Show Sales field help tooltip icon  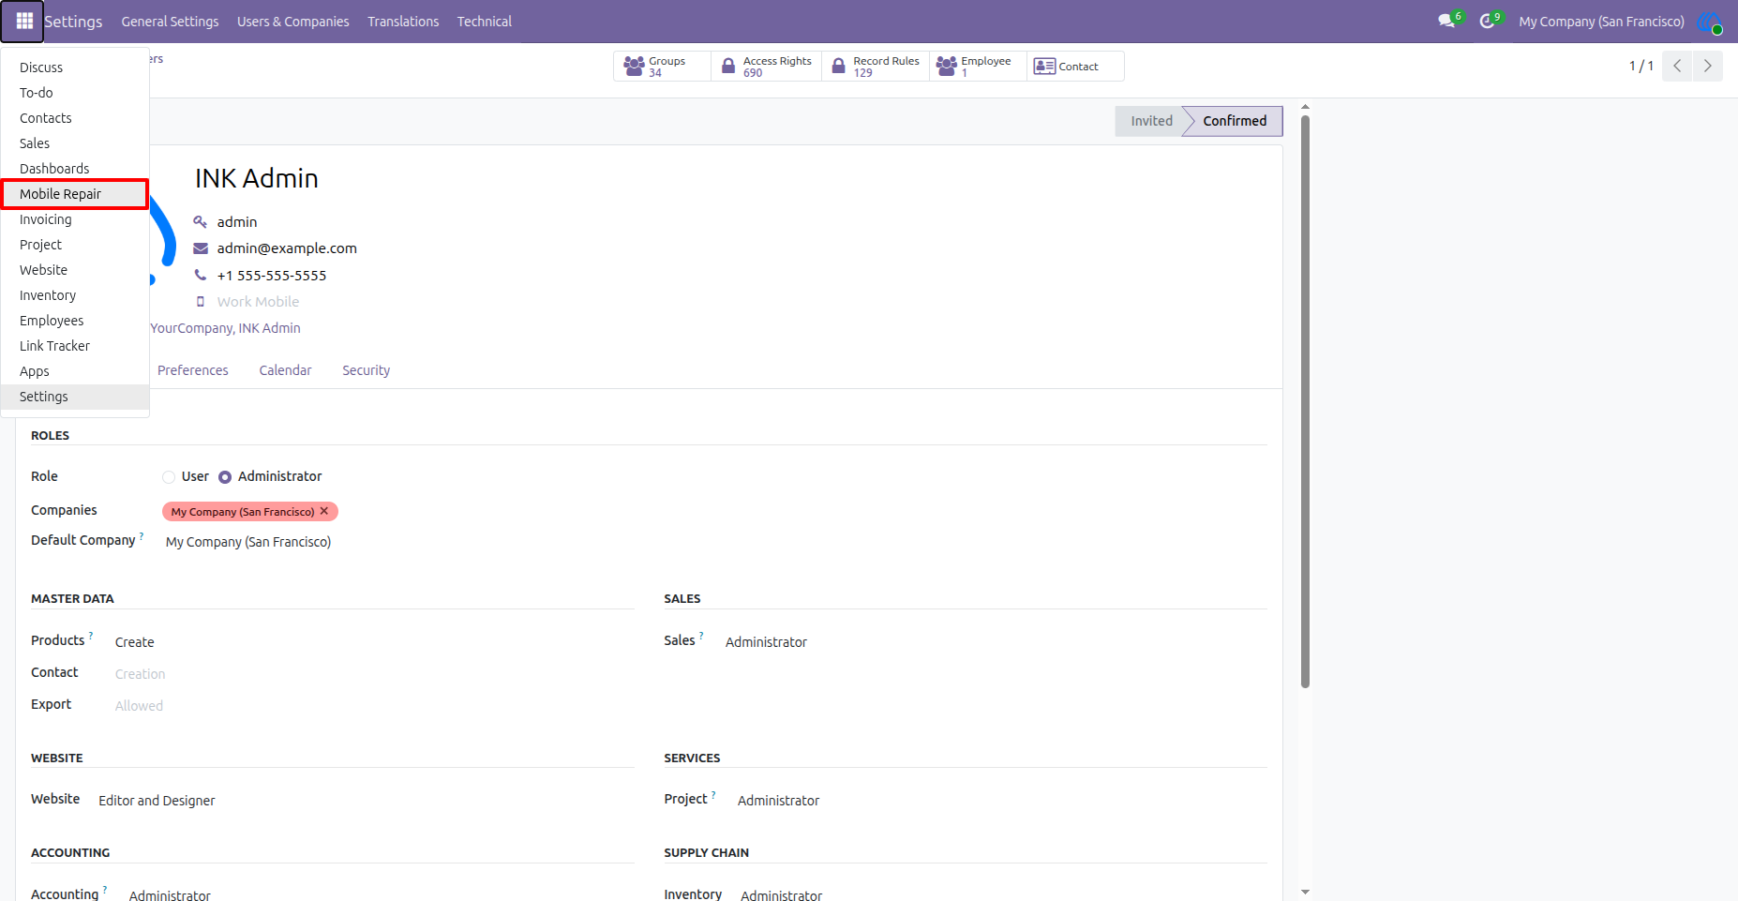click(701, 635)
